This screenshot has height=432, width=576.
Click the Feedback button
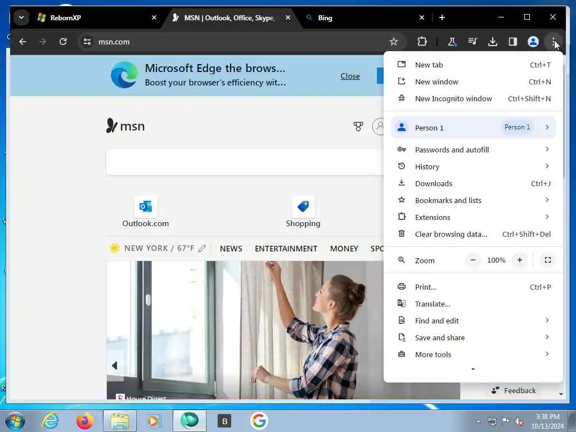pos(514,390)
